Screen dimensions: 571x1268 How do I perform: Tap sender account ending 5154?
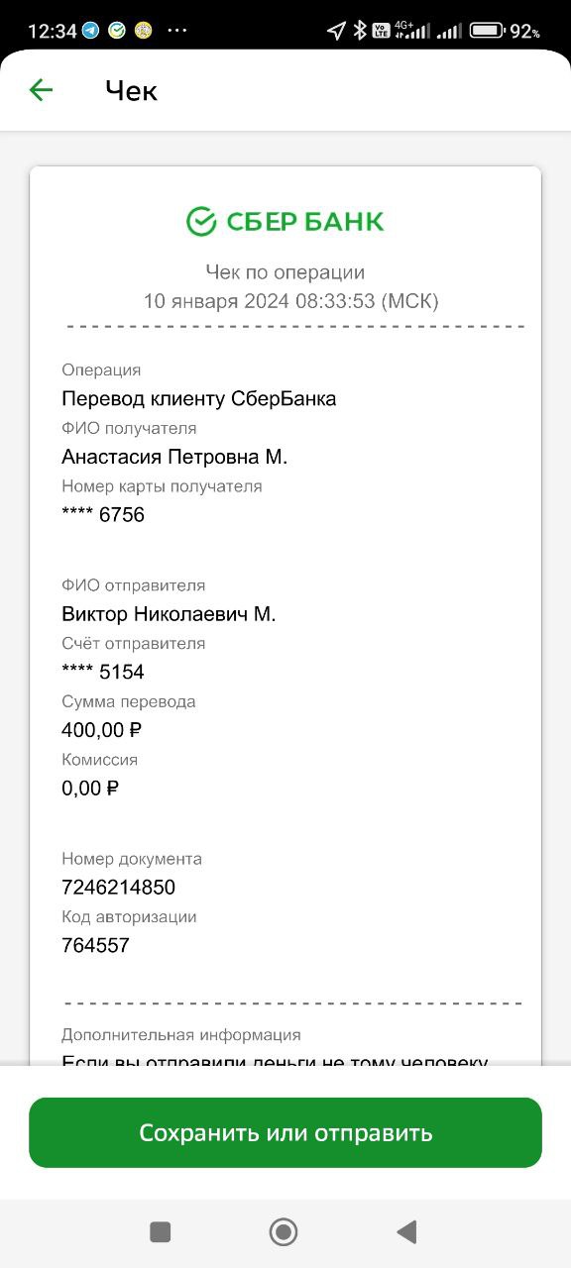click(x=103, y=672)
